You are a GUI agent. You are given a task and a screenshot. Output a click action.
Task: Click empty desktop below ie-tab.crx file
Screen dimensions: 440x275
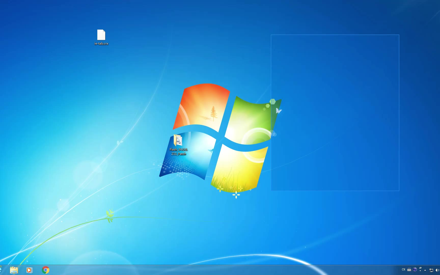(101, 76)
